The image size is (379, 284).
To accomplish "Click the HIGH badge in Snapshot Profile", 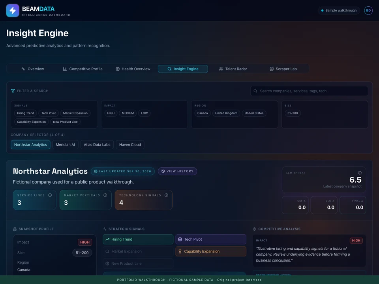I will click(85, 242).
